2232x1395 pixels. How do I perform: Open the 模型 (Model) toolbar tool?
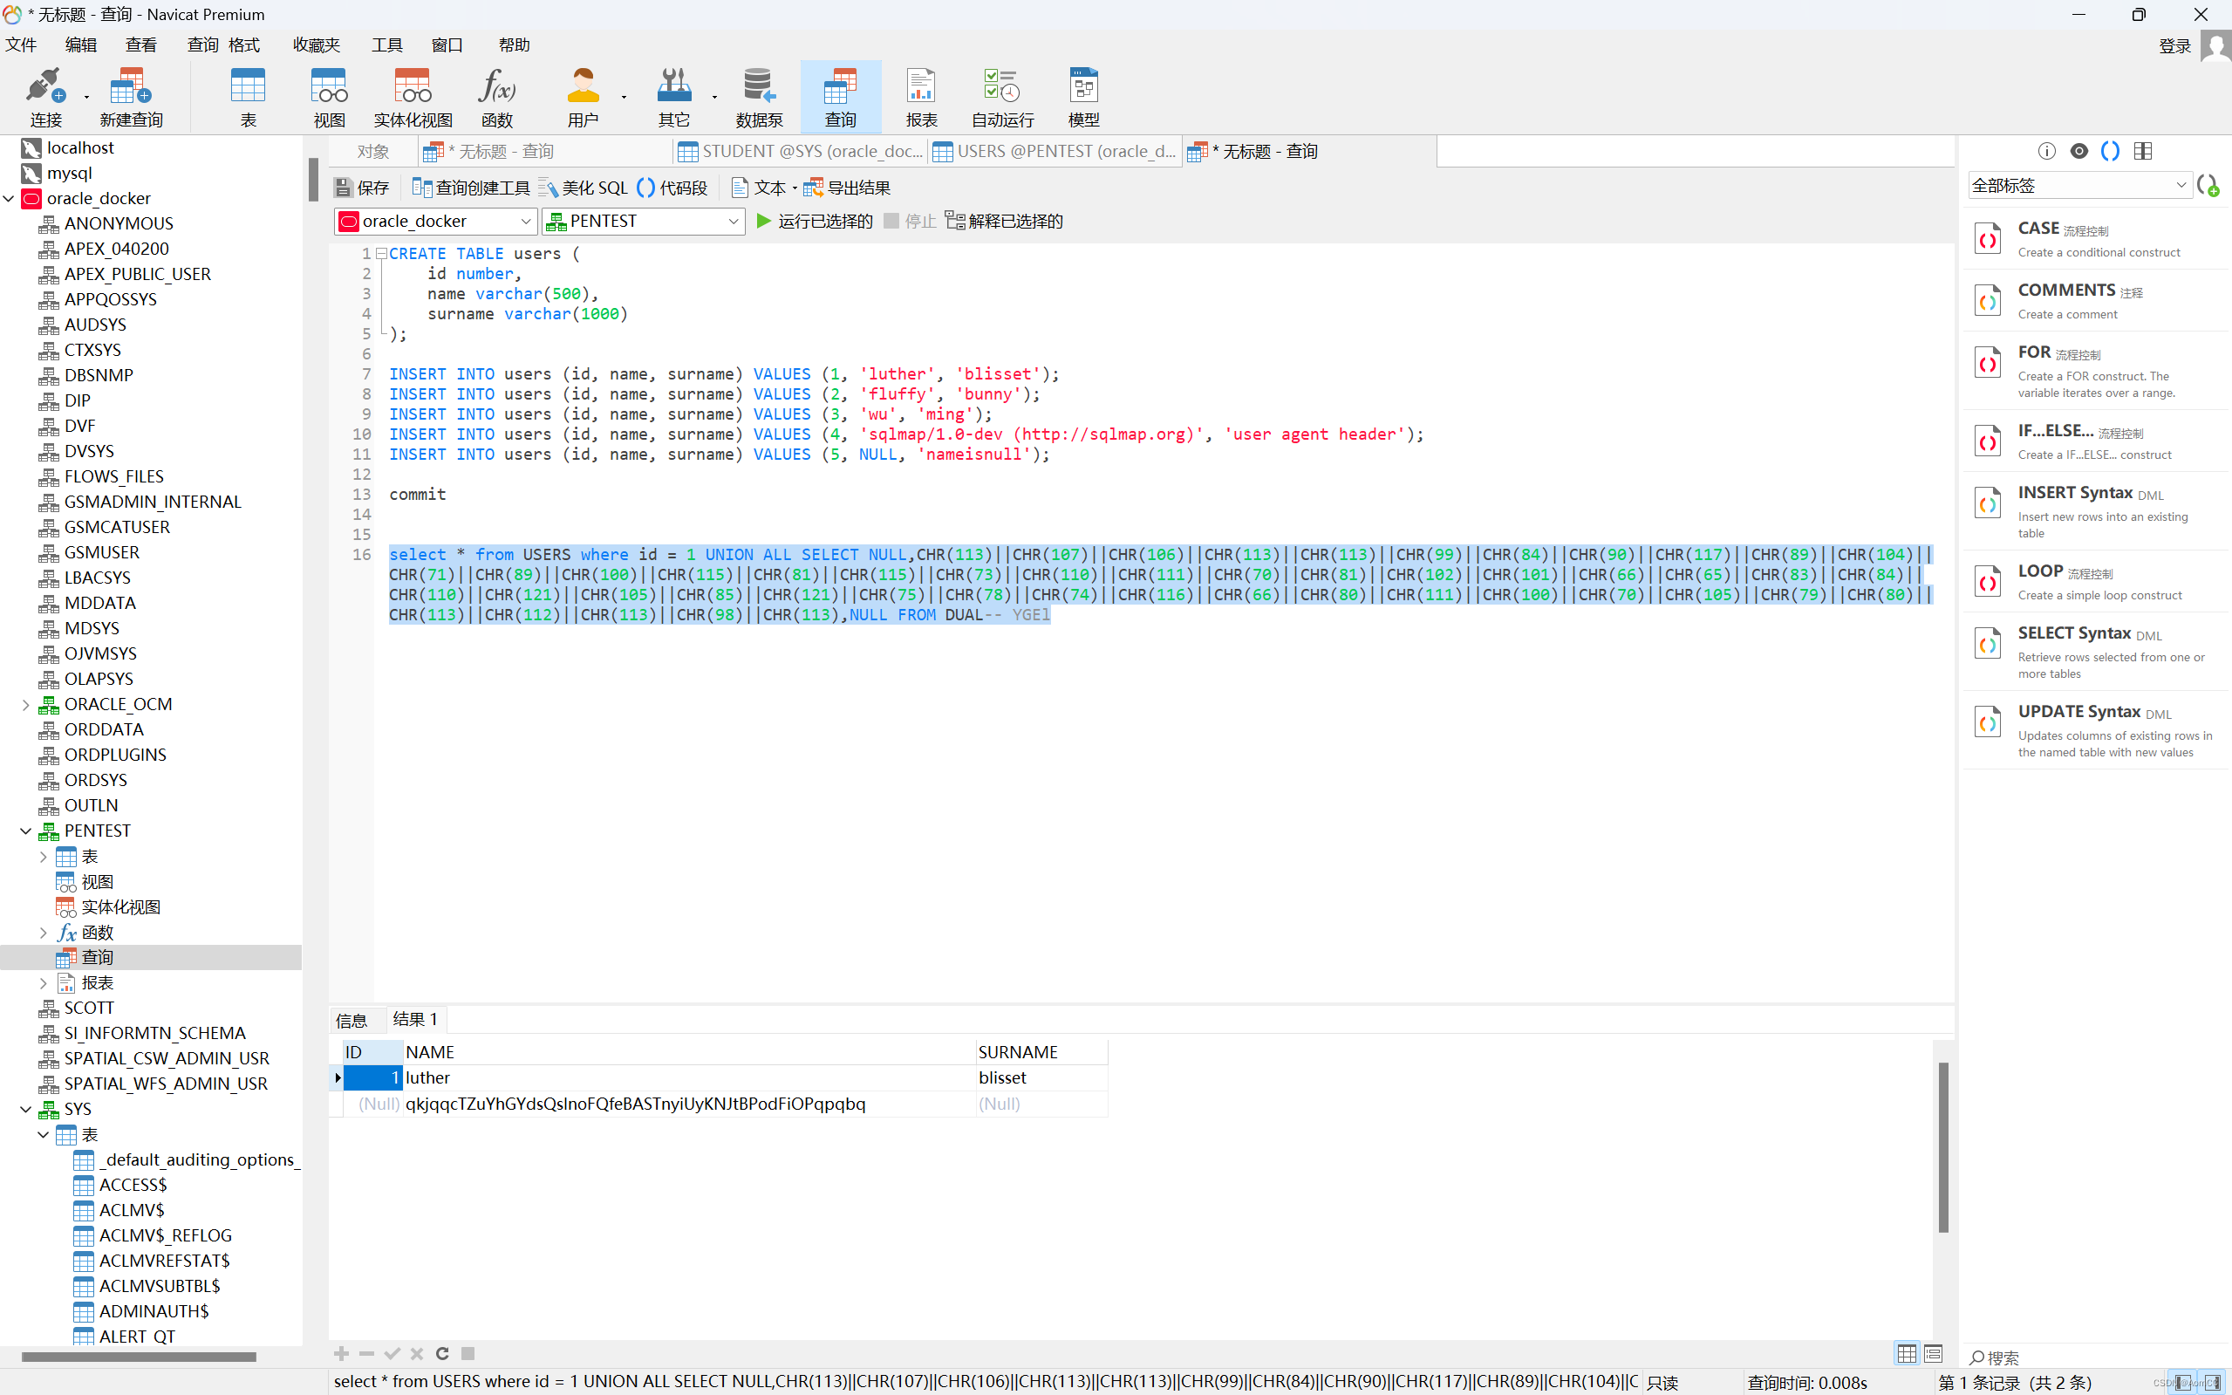(x=1082, y=95)
